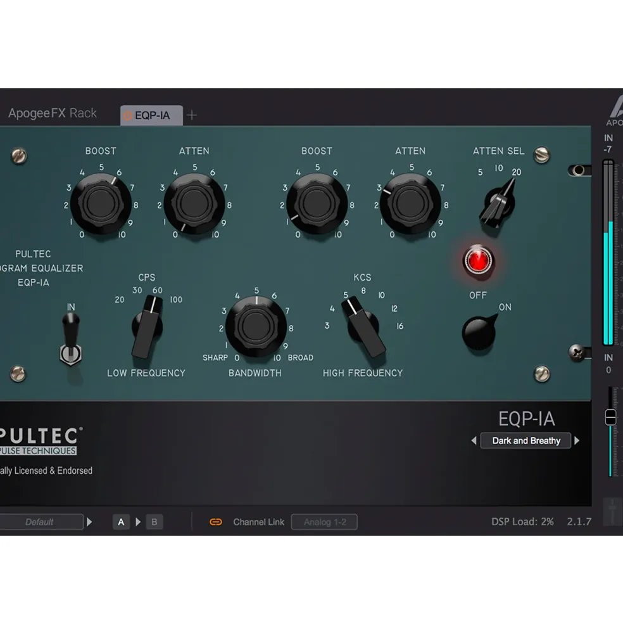Click the 5 mark on ATTEN SEL
Viewport: 623px width, 624px height.
[480, 172]
